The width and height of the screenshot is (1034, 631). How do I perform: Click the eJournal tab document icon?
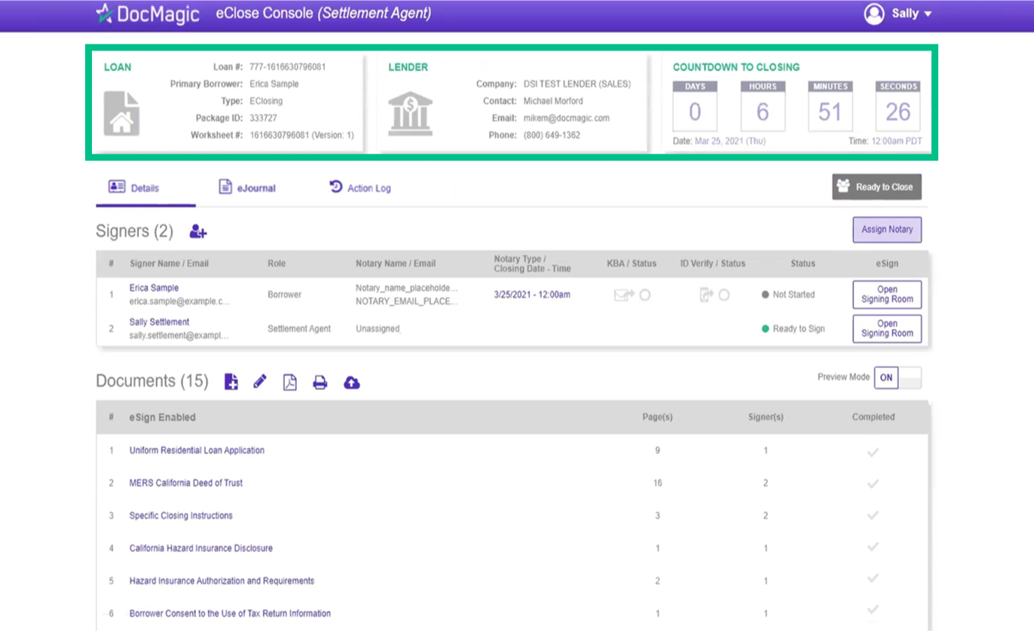pyautogui.click(x=225, y=187)
